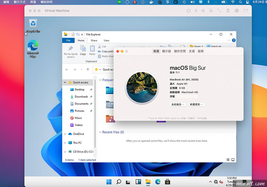
Task: Click the shared folder icon in VM toolbar
Action: pyautogui.click(x=246, y=11)
